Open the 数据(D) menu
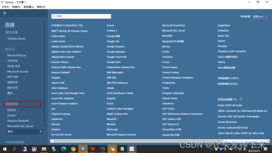This screenshot has width=272, height=153. (16, 7)
